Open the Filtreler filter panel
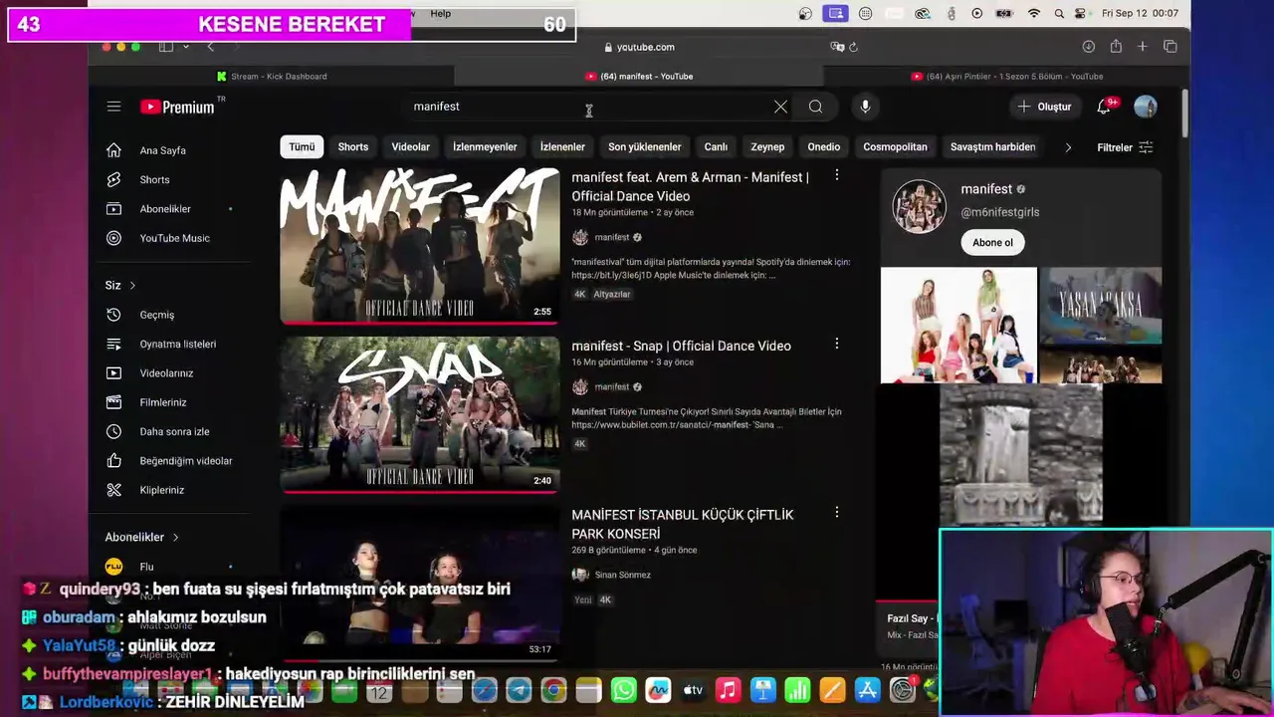 click(x=1125, y=147)
